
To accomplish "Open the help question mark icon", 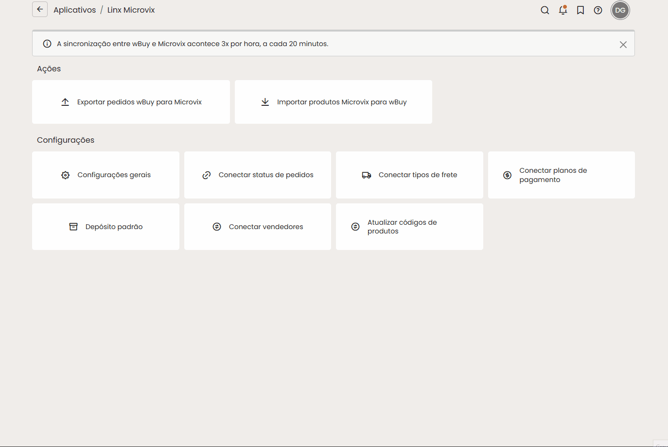I will [598, 10].
